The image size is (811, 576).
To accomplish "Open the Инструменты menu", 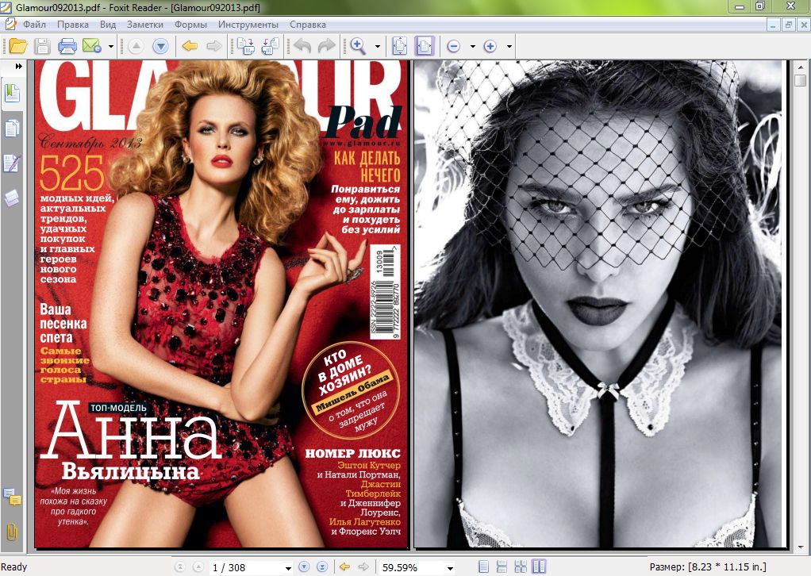I will coord(248,25).
